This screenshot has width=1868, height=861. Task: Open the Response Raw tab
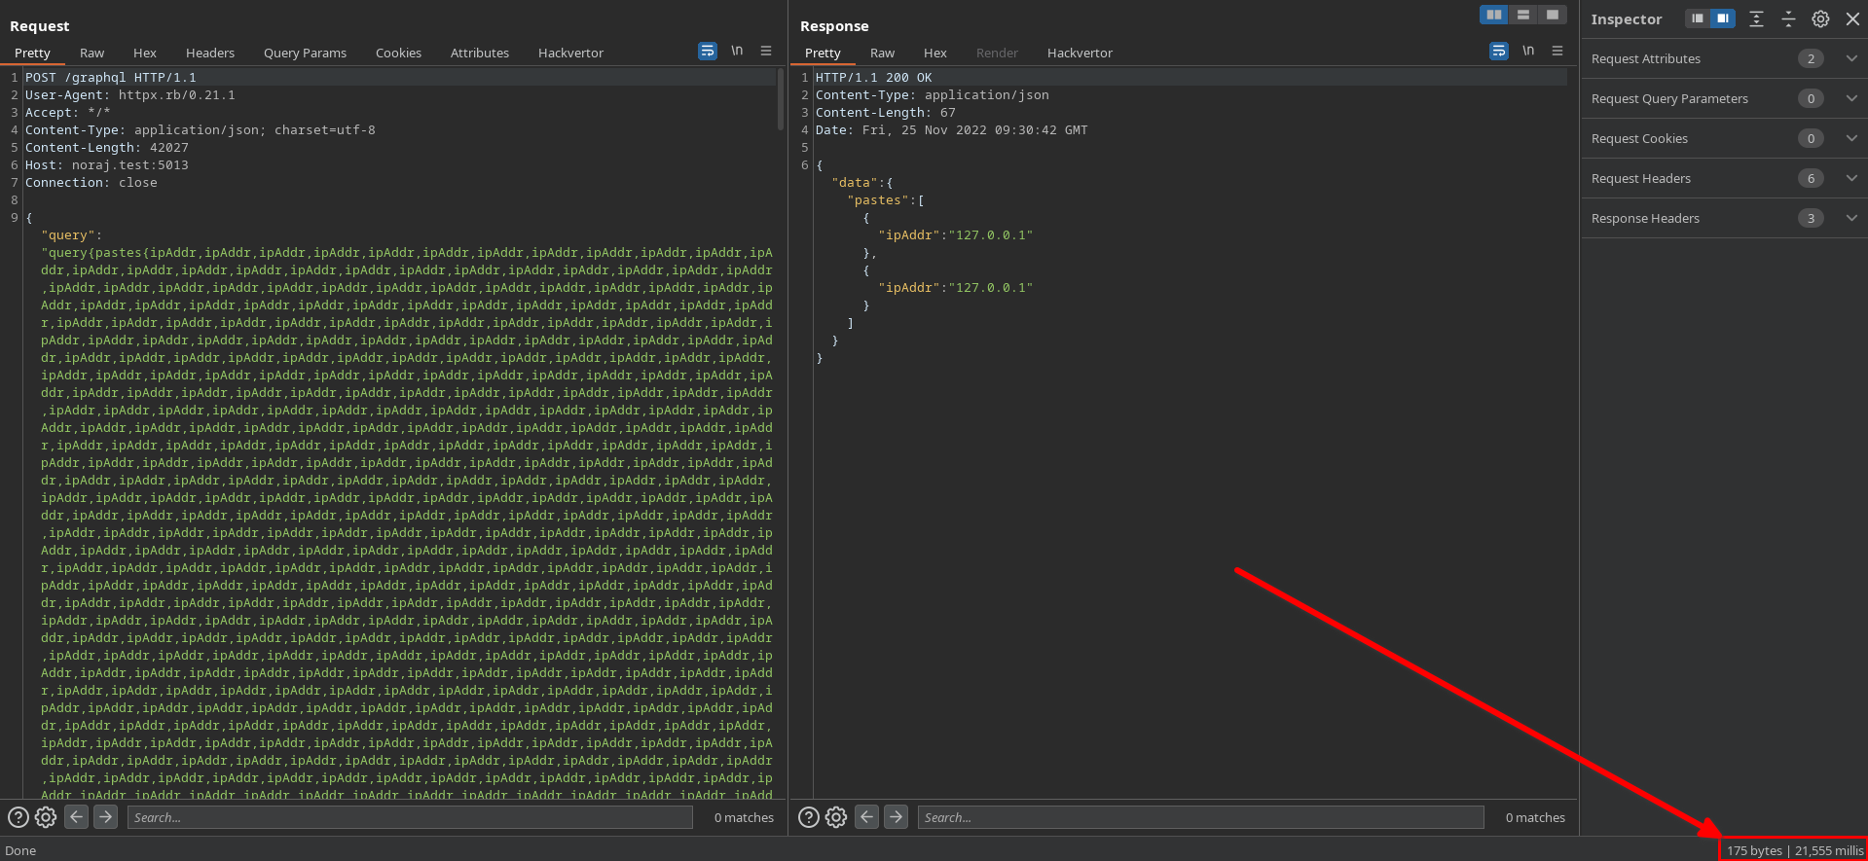882,53
